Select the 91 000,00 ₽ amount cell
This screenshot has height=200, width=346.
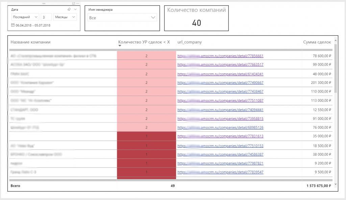point(322,119)
